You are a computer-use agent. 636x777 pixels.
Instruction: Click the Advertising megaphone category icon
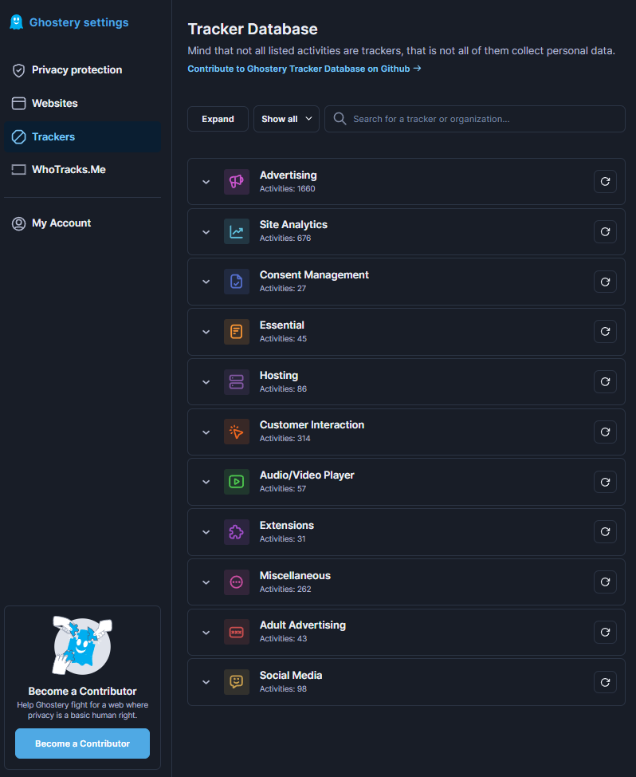coord(237,182)
